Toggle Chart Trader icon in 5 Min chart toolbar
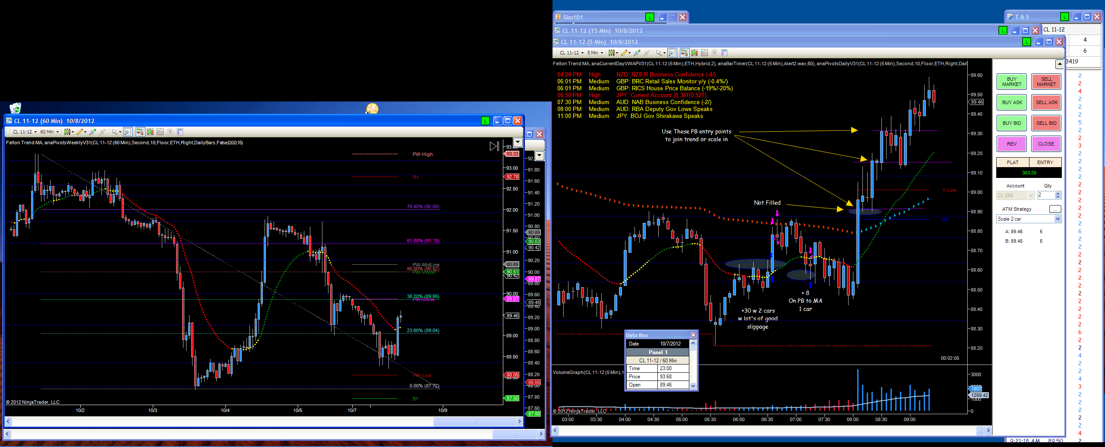This screenshot has width=1105, height=447. pos(684,53)
